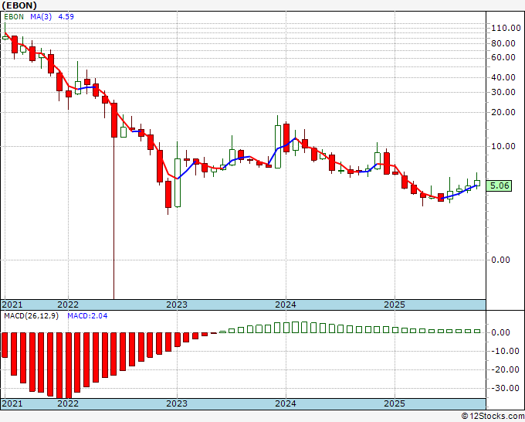Image resolution: width=525 pixels, height=422 pixels.
Task: Select the green EBON legend label
Action: 14,17
